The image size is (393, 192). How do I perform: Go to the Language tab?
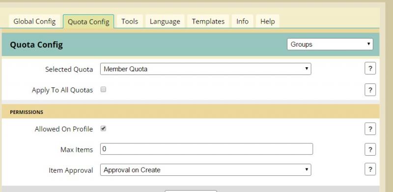[165, 21]
